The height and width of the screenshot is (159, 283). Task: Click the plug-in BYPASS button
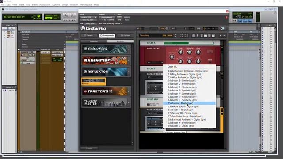click(127, 17)
